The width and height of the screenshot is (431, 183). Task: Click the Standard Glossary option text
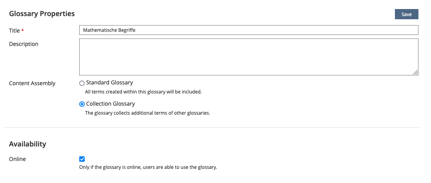click(109, 82)
